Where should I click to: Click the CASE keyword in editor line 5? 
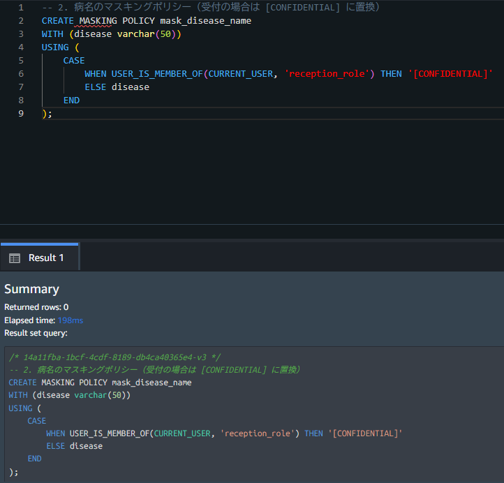(x=74, y=61)
